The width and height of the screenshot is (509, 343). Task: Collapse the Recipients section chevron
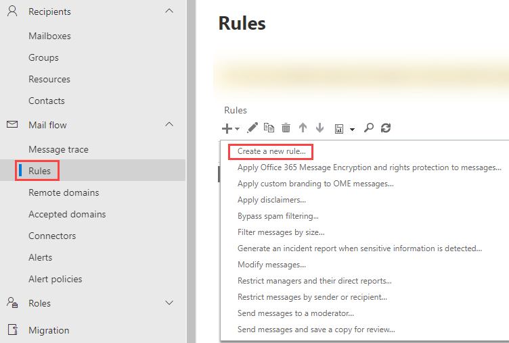tap(169, 11)
